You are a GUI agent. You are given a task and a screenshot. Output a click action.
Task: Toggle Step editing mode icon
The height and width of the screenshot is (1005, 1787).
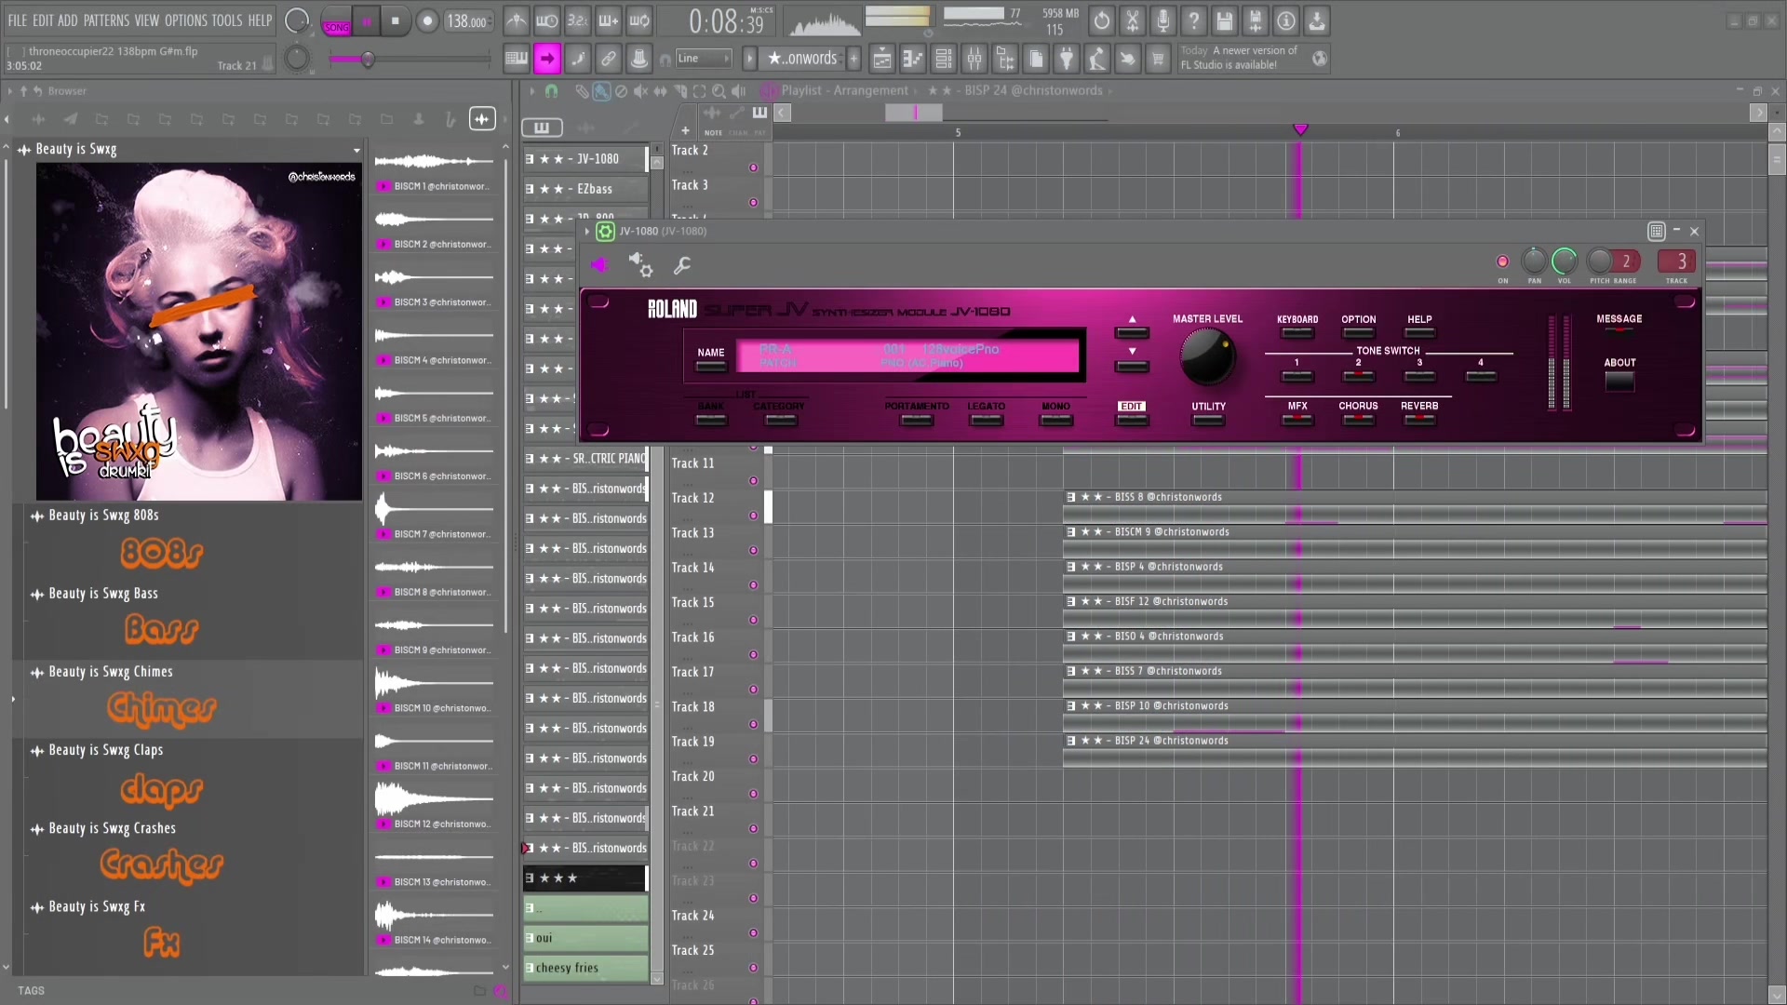577,59
